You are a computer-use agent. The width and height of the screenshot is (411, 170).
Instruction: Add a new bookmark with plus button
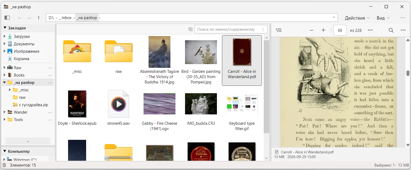(28, 141)
